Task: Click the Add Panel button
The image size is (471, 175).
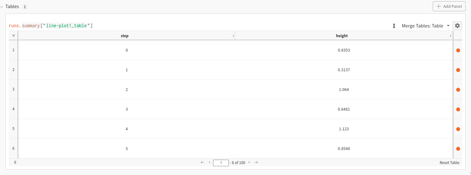Action: coord(449,6)
